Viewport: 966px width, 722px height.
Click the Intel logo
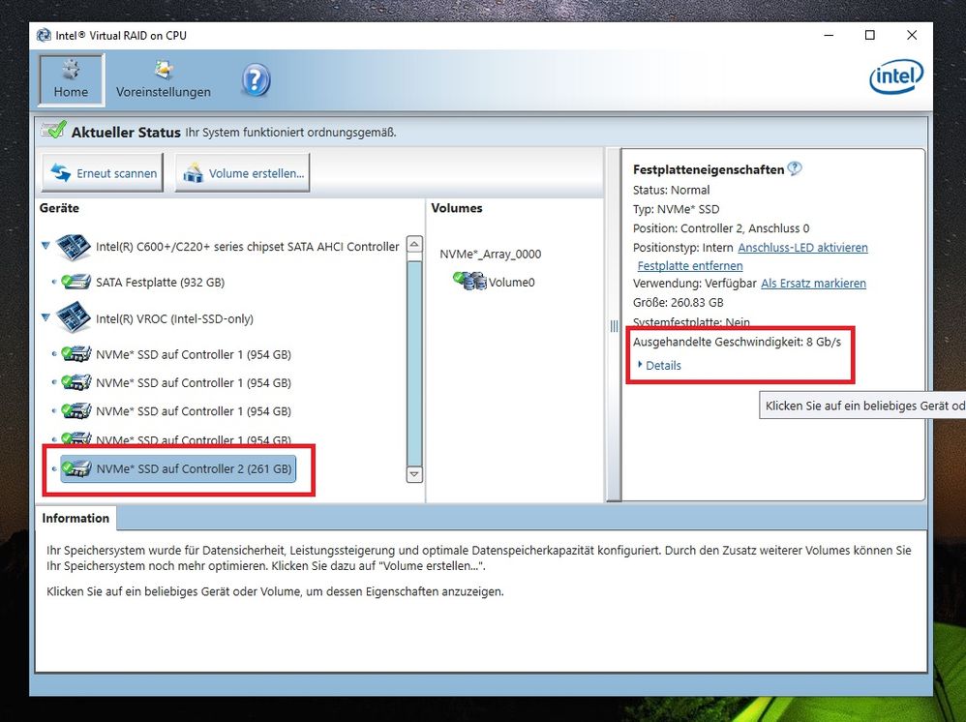pos(896,75)
